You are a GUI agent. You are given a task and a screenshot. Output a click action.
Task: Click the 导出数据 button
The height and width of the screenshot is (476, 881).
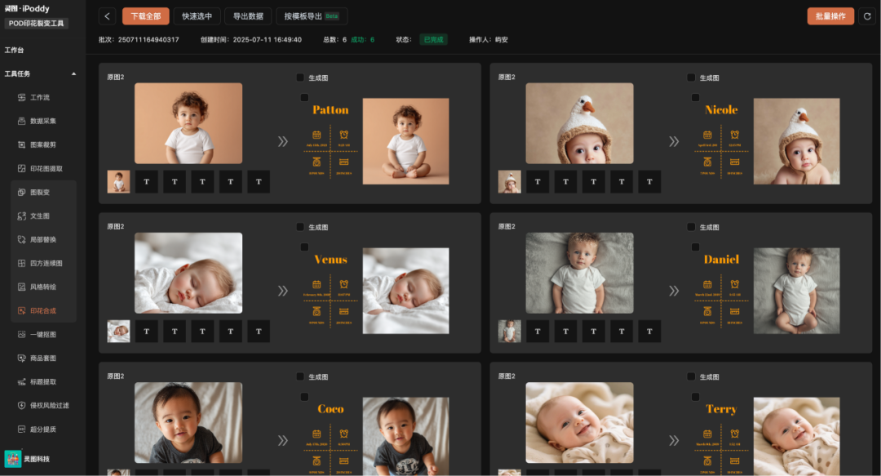[x=248, y=16]
